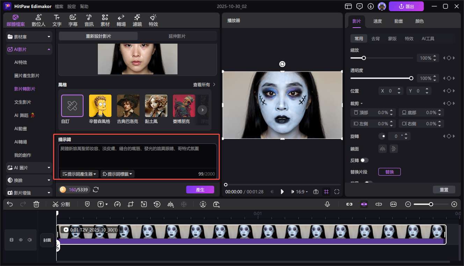Select the 分割 (Split) tool

pos(61,204)
